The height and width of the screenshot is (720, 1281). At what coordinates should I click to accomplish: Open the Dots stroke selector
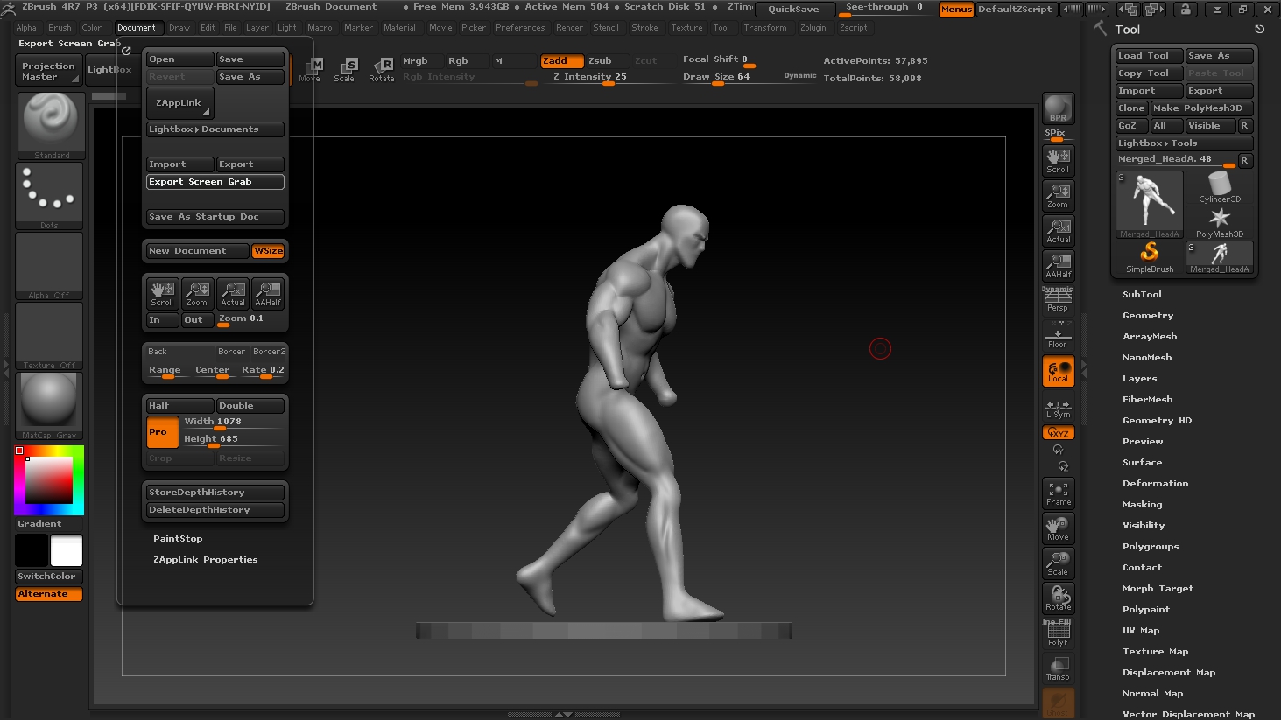click(49, 196)
